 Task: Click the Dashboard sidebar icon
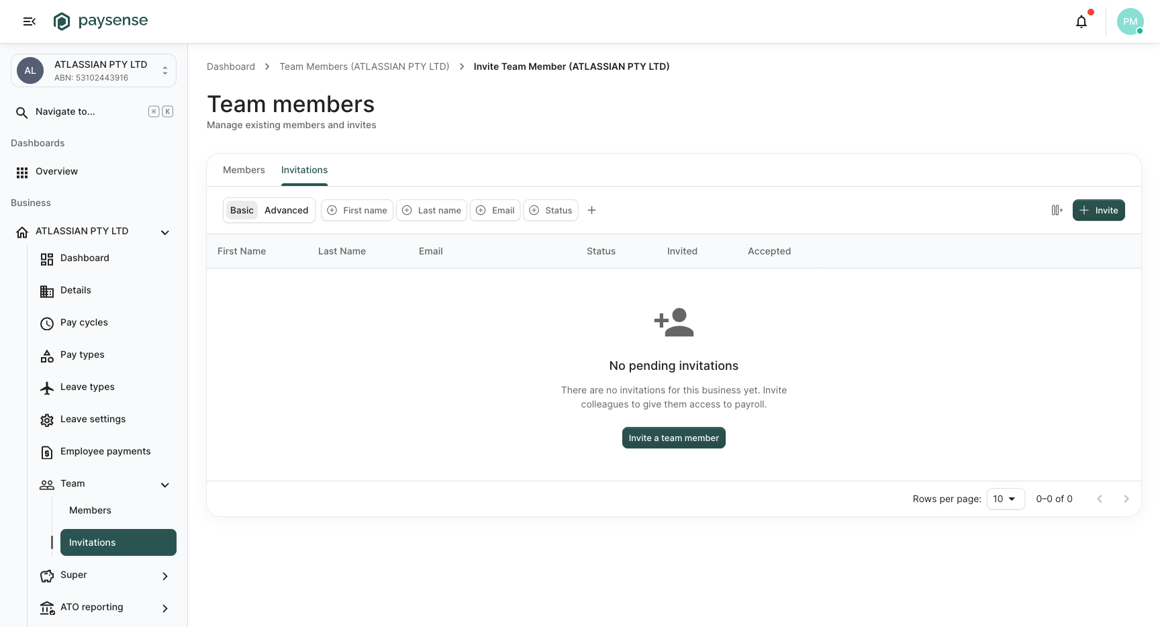pyautogui.click(x=47, y=258)
